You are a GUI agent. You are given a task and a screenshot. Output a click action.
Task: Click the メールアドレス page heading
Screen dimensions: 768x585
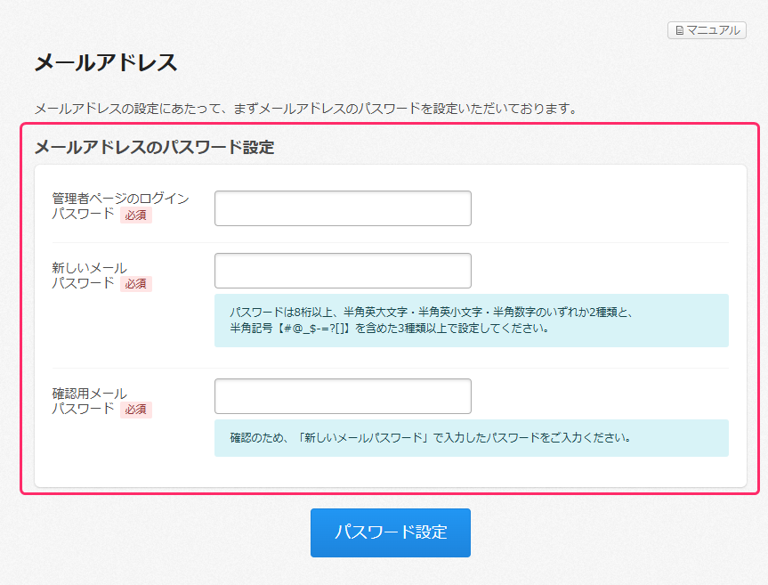click(106, 63)
